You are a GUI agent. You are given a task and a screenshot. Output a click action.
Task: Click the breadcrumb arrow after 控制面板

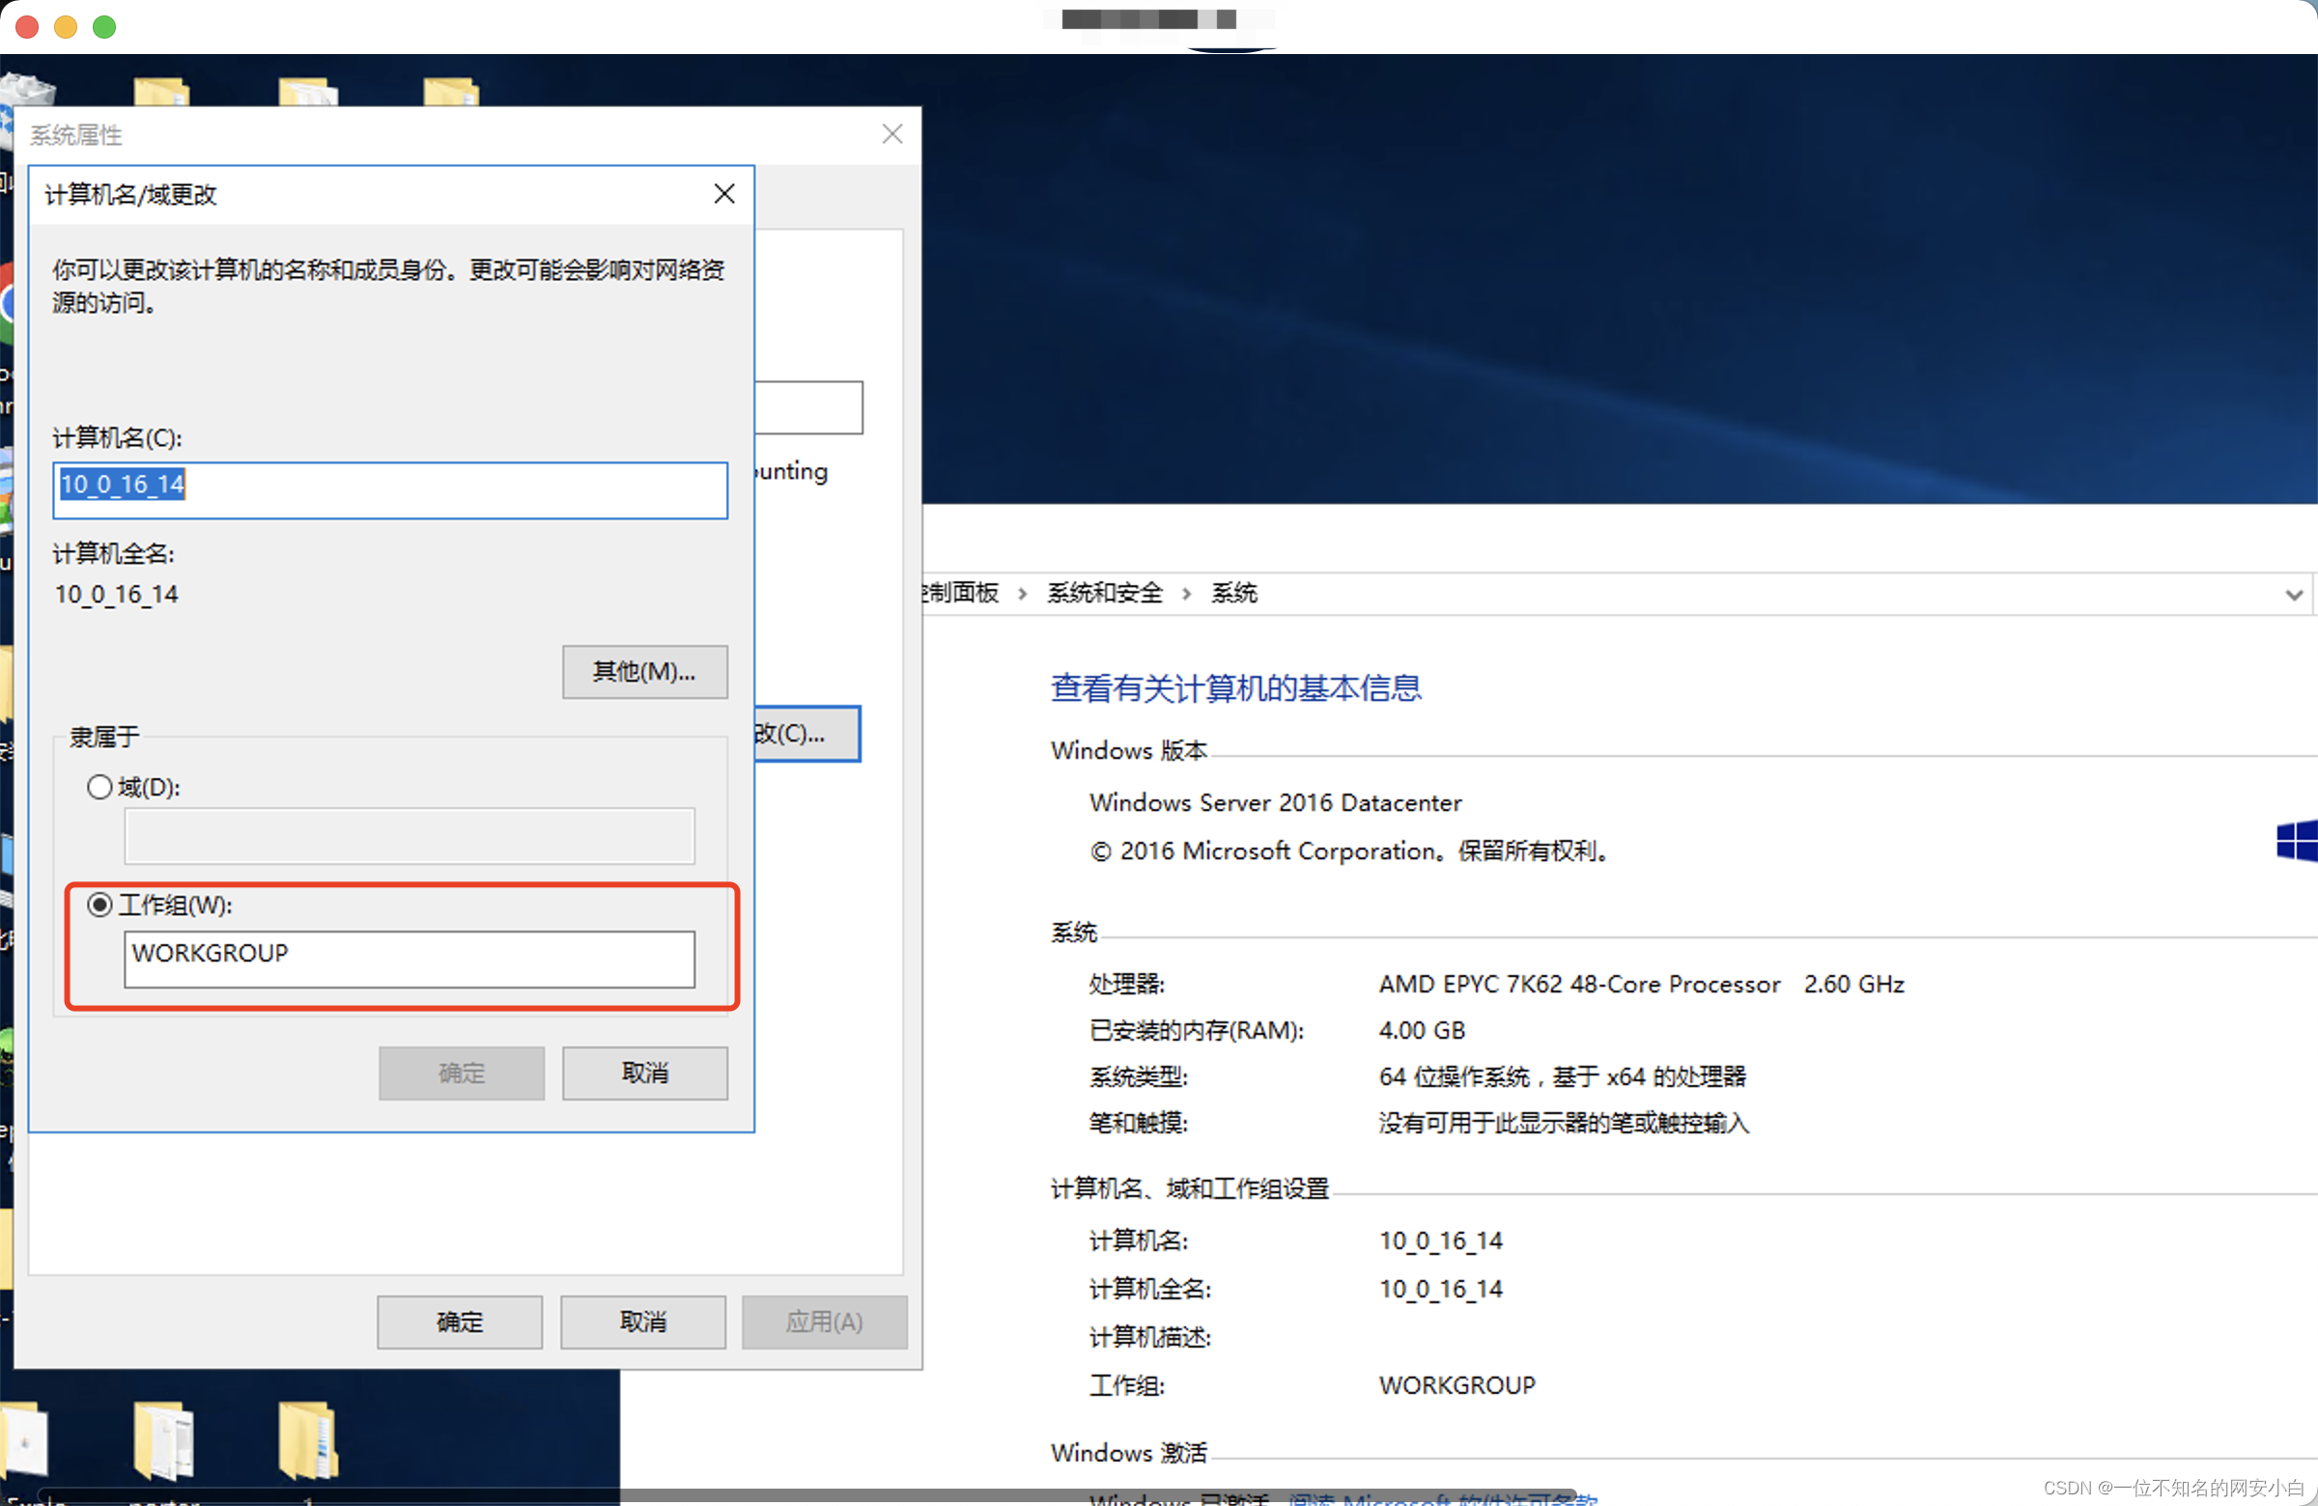click(1023, 594)
